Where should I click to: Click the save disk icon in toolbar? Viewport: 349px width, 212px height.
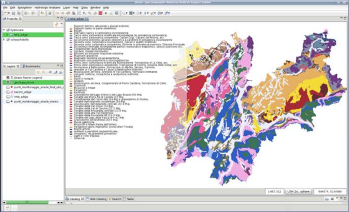coord(50,13)
